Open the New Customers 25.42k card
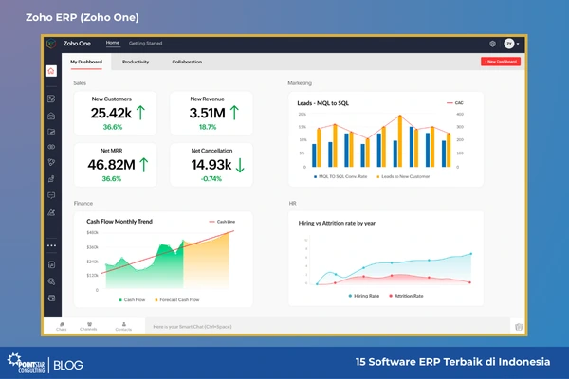This screenshot has height=379, width=569. [116, 113]
